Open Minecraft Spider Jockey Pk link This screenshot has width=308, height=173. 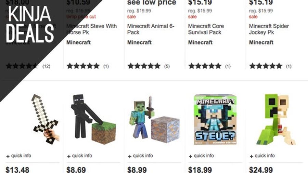[x=269, y=29]
